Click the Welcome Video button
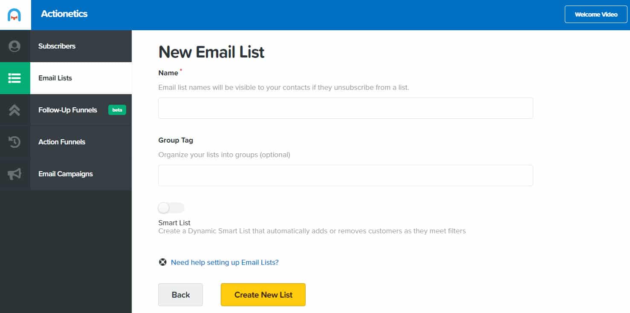 click(596, 14)
